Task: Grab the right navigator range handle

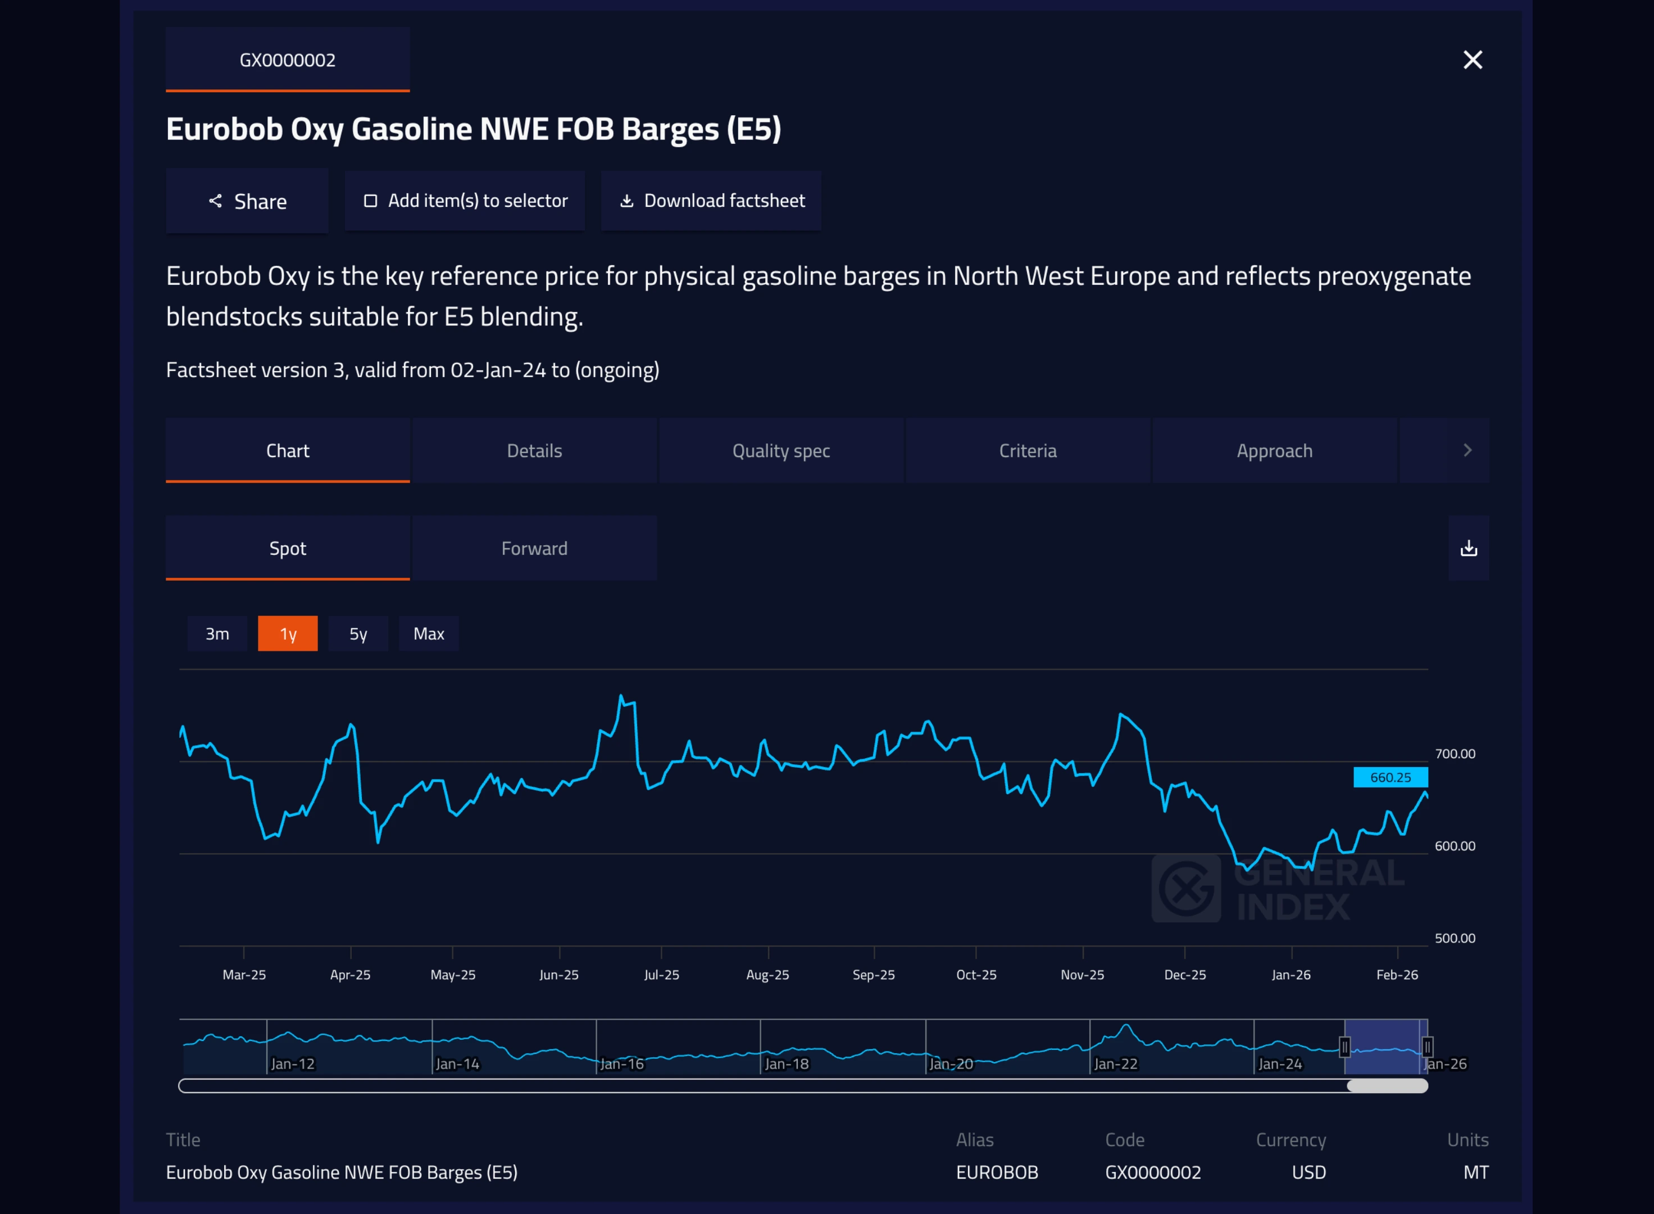Action: click(1427, 1047)
